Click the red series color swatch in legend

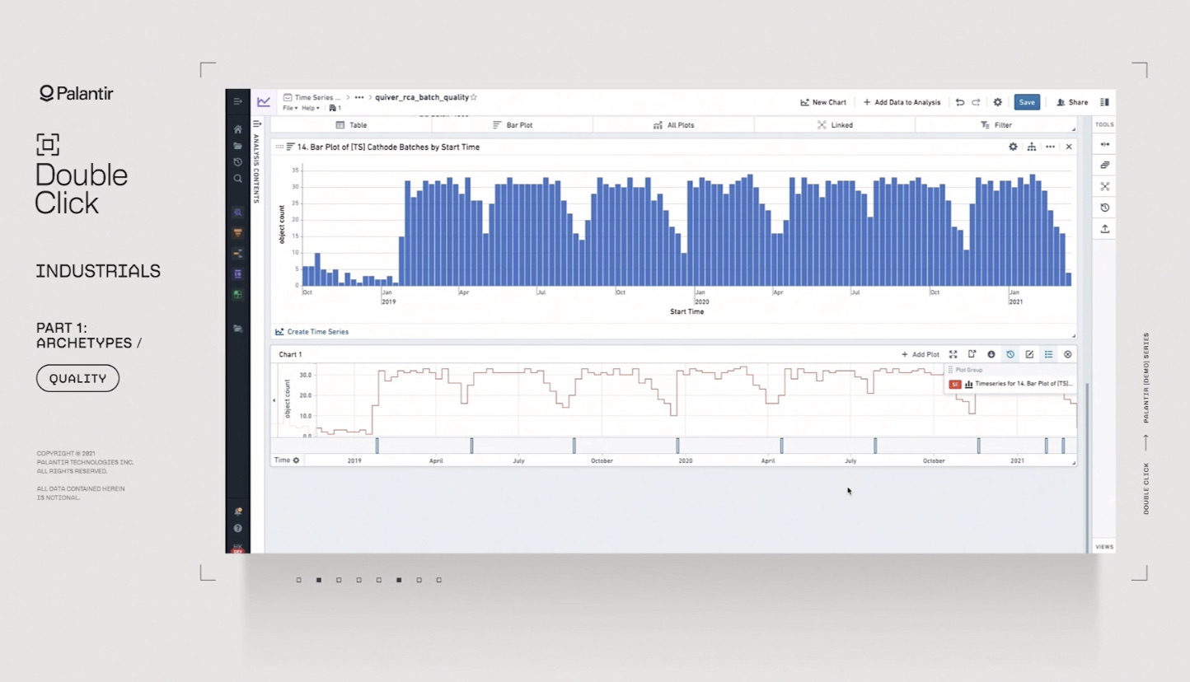955,384
